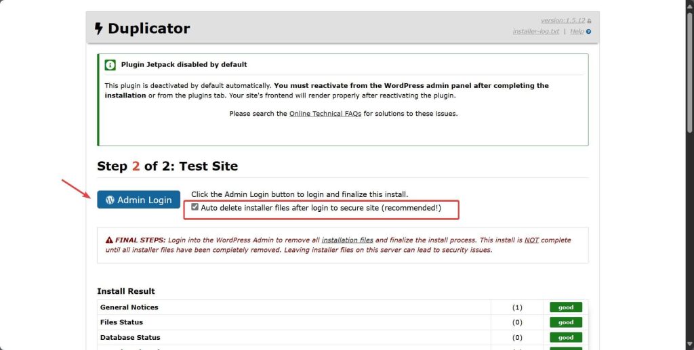
Task: Click the installation files link
Action: pos(348,240)
